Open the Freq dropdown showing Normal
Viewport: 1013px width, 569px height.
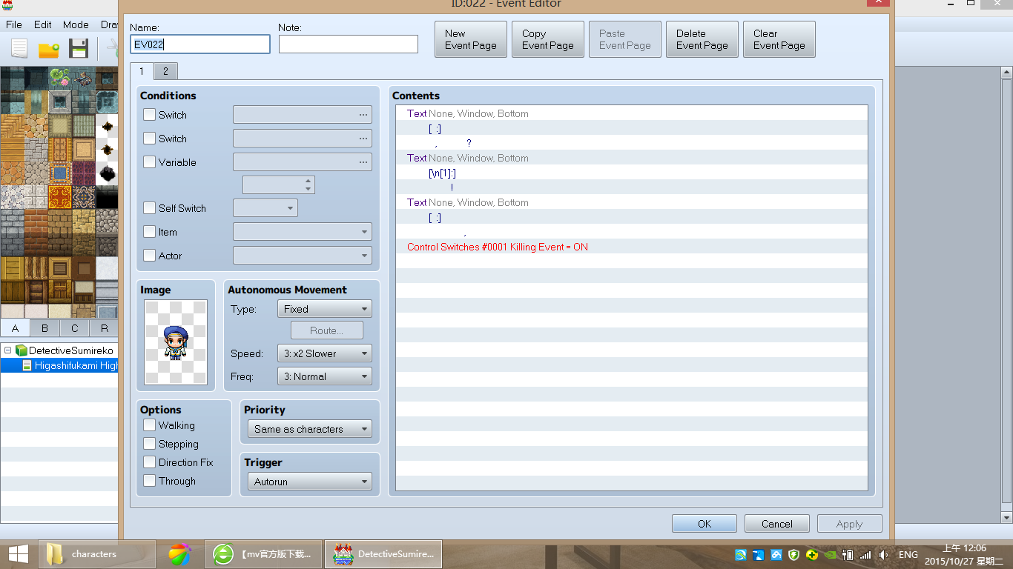coord(325,376)
